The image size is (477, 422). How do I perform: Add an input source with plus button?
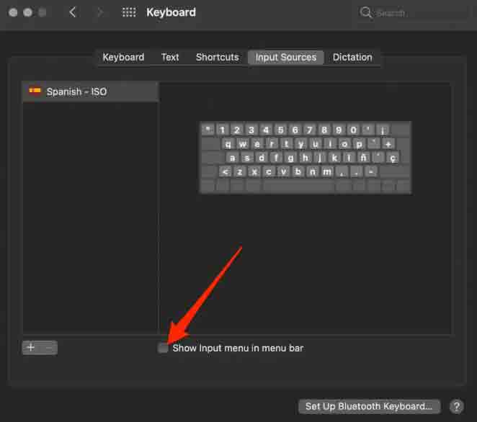tap(31, 348)
